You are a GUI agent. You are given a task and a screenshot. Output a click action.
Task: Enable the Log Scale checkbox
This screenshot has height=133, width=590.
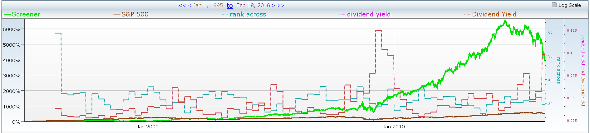coord(554,5)
